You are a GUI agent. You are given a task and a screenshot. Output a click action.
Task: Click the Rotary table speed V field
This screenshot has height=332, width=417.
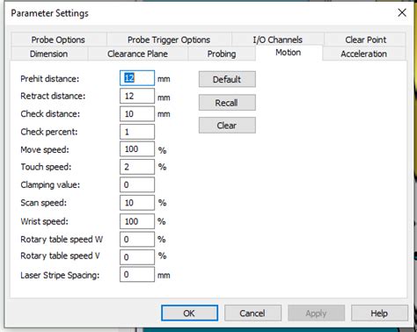coord(137,257)
